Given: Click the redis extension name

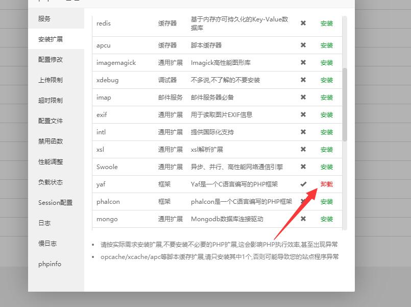Looking at the screenshot, I should (104, 23).
